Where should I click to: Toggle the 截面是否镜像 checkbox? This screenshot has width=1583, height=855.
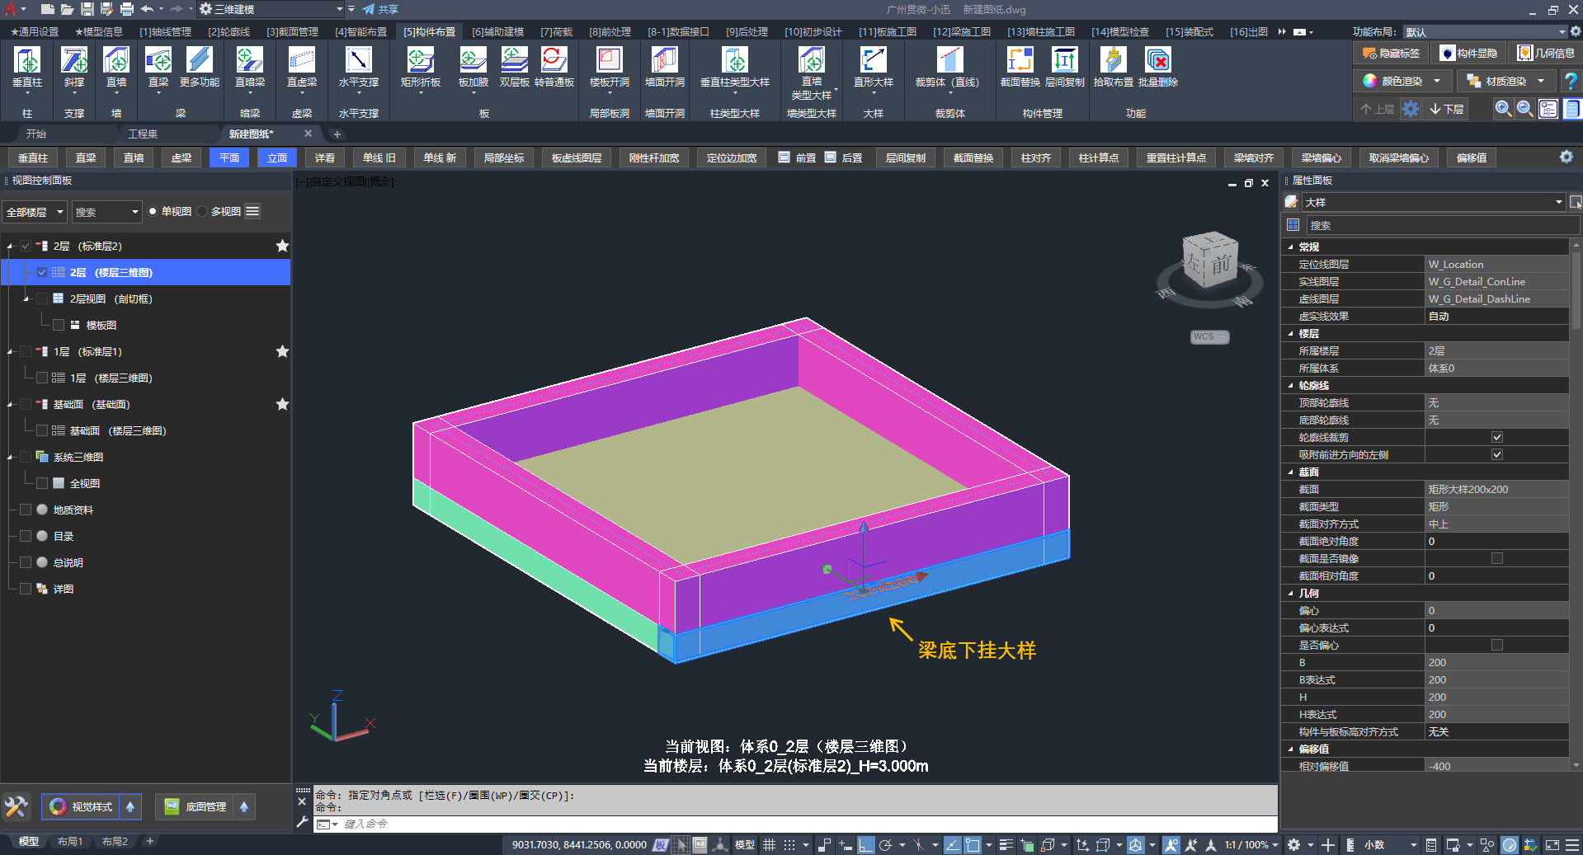tap(1497, 558)
